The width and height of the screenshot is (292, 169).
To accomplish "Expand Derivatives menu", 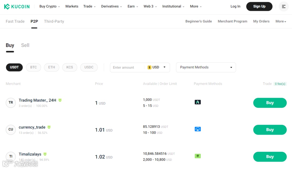I will (112, 6).
